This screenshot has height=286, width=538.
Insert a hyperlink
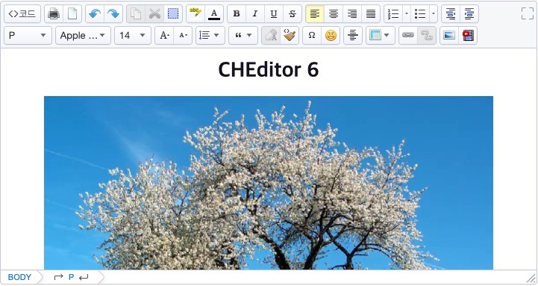tap(408, 35)
